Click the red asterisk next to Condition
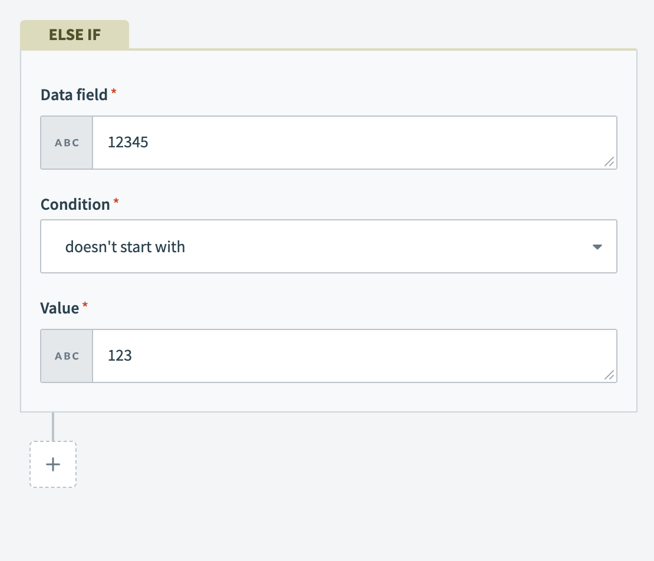The height and width of the screenshot is (561, 654). coord(116,201)
